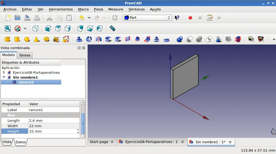276x154 pixels.
Task: Set axonometric view icon
Action: tap(35, 28)
